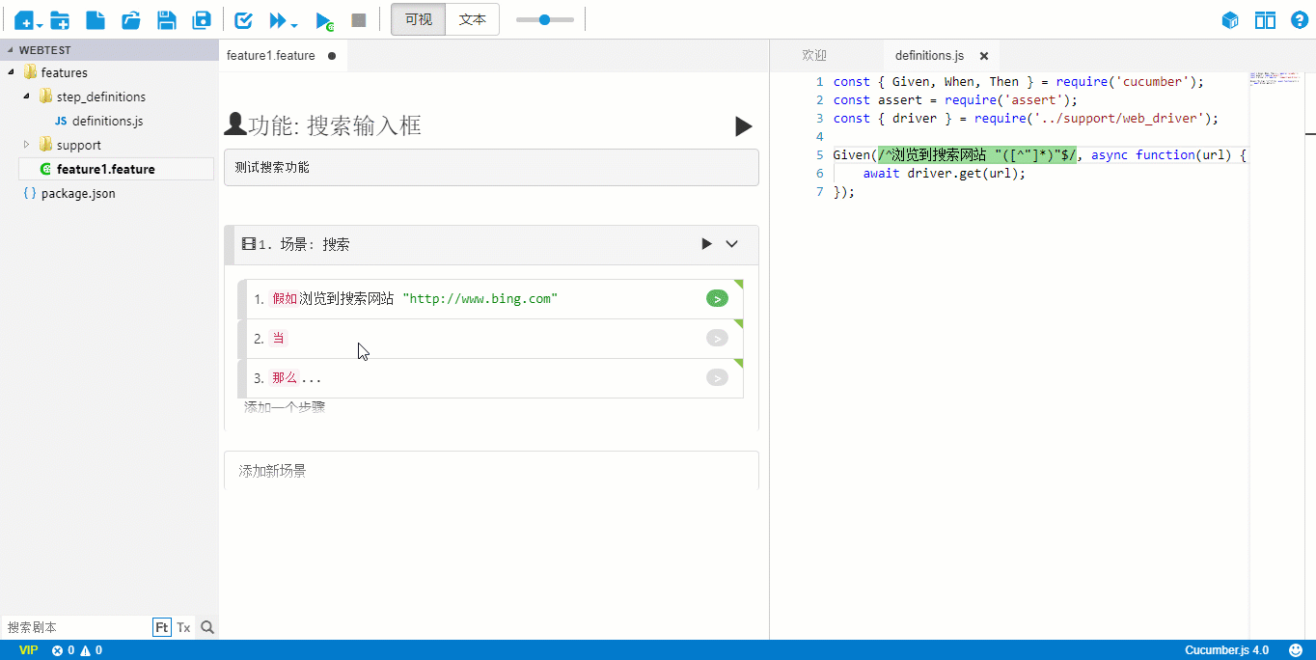
Task: Select the definitions.js editor tab
Action: (929, 56)
